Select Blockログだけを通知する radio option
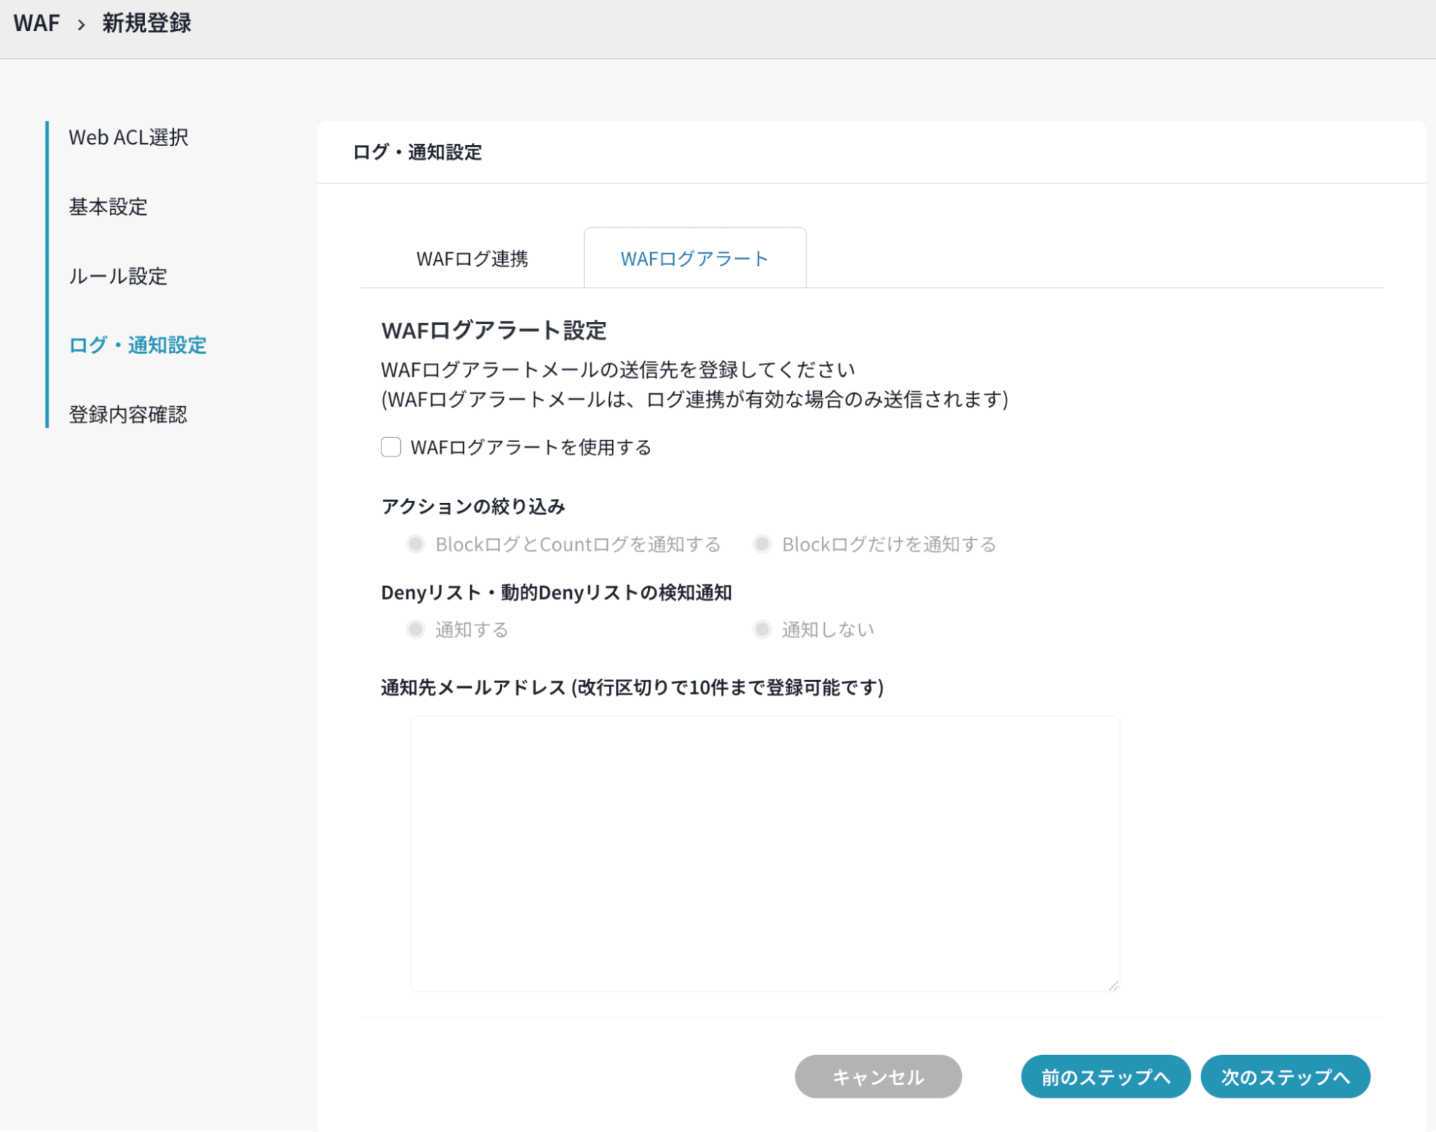 pos(762,544)
